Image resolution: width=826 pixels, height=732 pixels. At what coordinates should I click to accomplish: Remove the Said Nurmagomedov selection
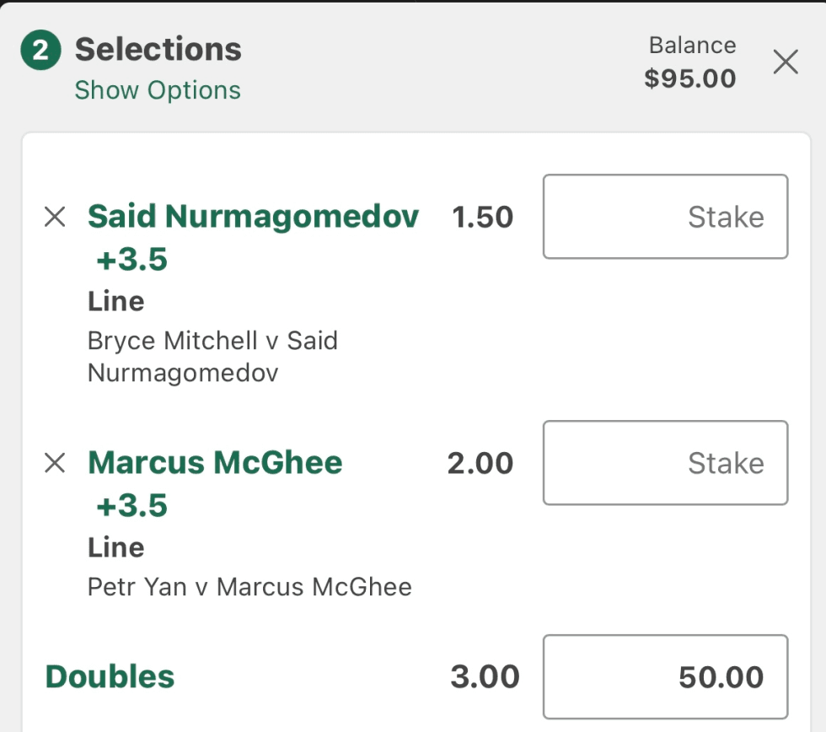tap(55, 218)
